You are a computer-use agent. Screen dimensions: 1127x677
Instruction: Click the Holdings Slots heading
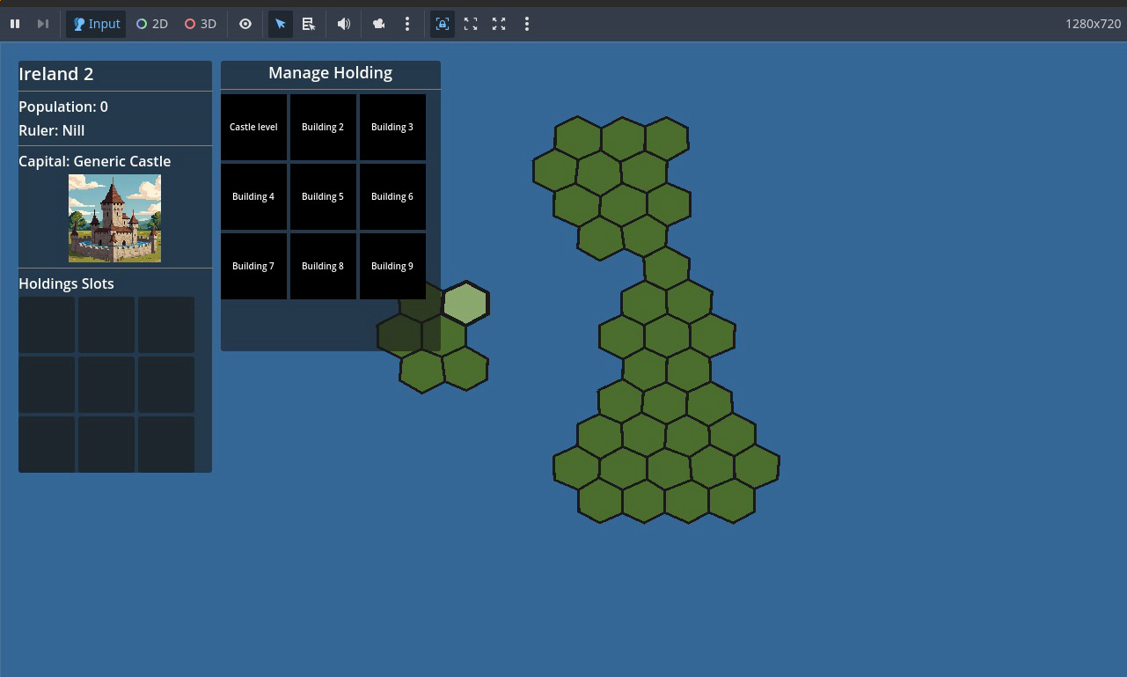pos(66,283)
